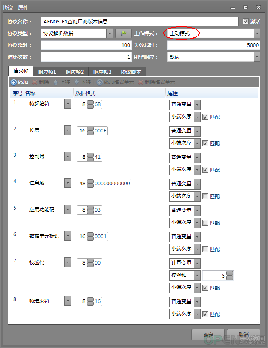Check 匹配 for 信息域 row

205,196
